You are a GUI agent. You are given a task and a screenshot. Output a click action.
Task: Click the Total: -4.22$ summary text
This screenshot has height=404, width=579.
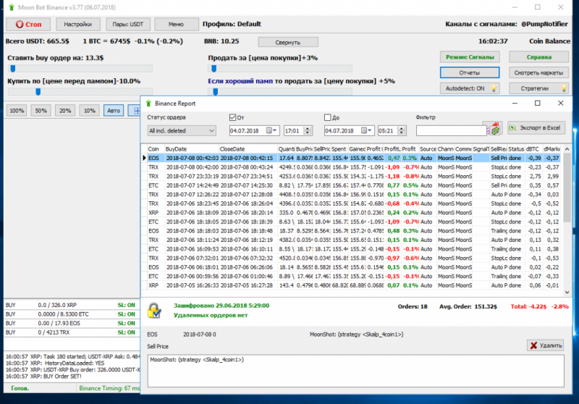pos(528,306)
